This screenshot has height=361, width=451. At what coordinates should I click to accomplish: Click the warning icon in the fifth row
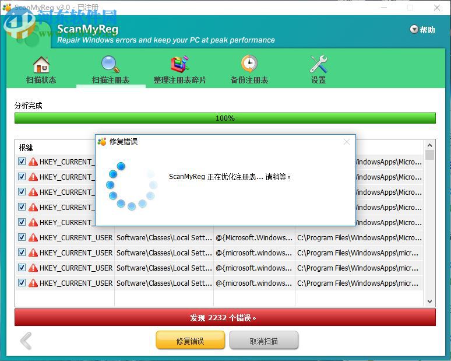click(33, 223)
